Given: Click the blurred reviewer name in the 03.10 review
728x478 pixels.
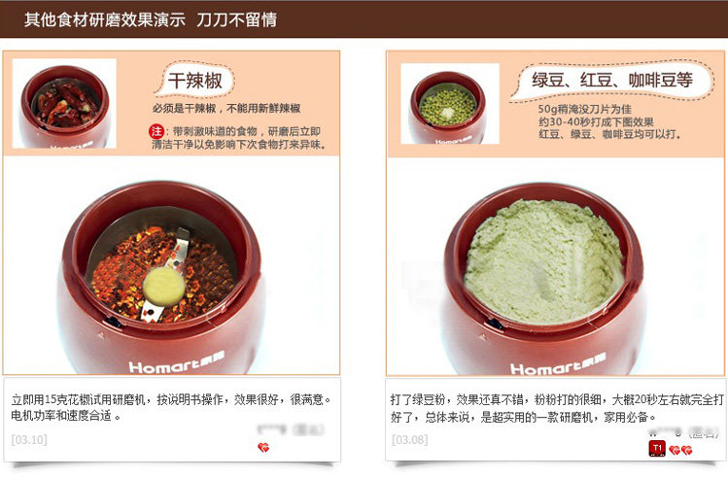Looking at the screenshot, I should 291,429.
